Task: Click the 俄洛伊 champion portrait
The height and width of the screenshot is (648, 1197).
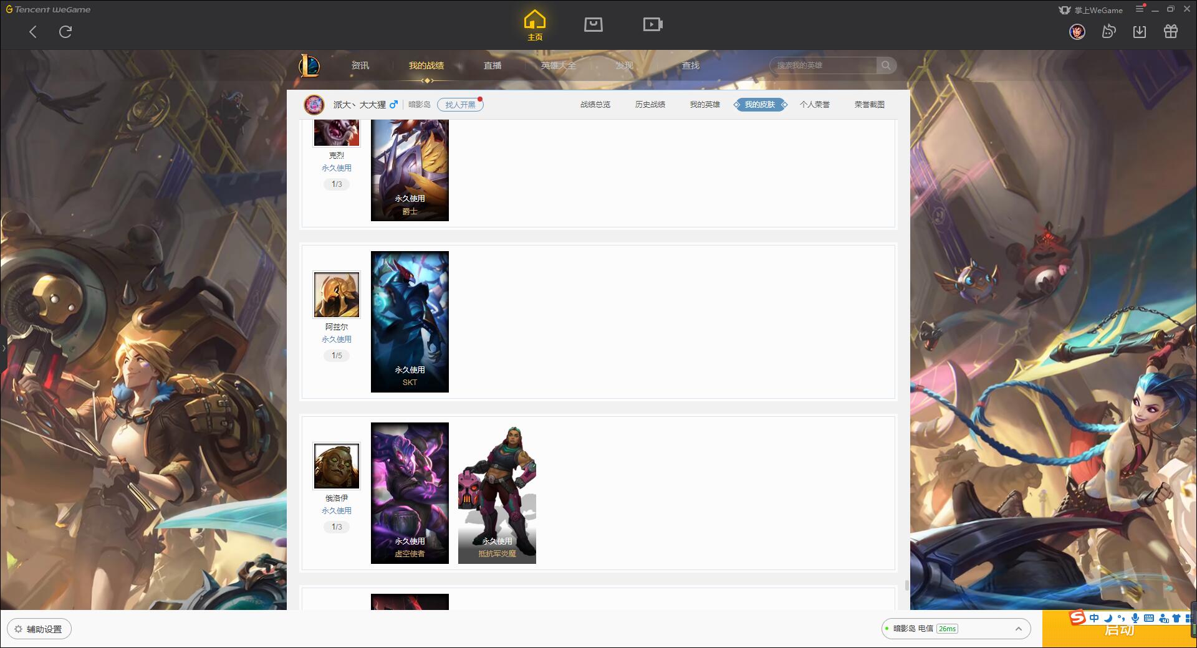Action: (337, 466)
